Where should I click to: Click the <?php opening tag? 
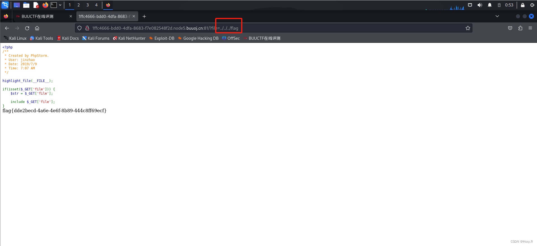coord(8,47)
